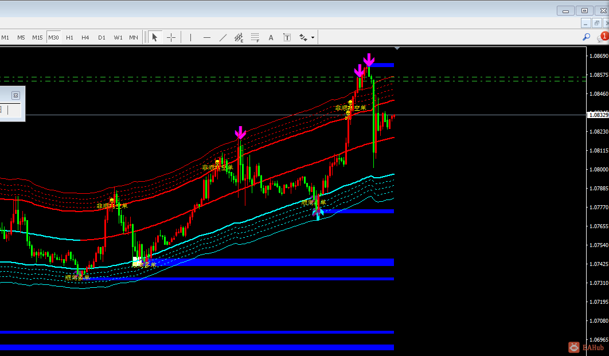
Task: Toggle the M30 timeframe button
Action: pyautogui.click(x=53, y=37)
